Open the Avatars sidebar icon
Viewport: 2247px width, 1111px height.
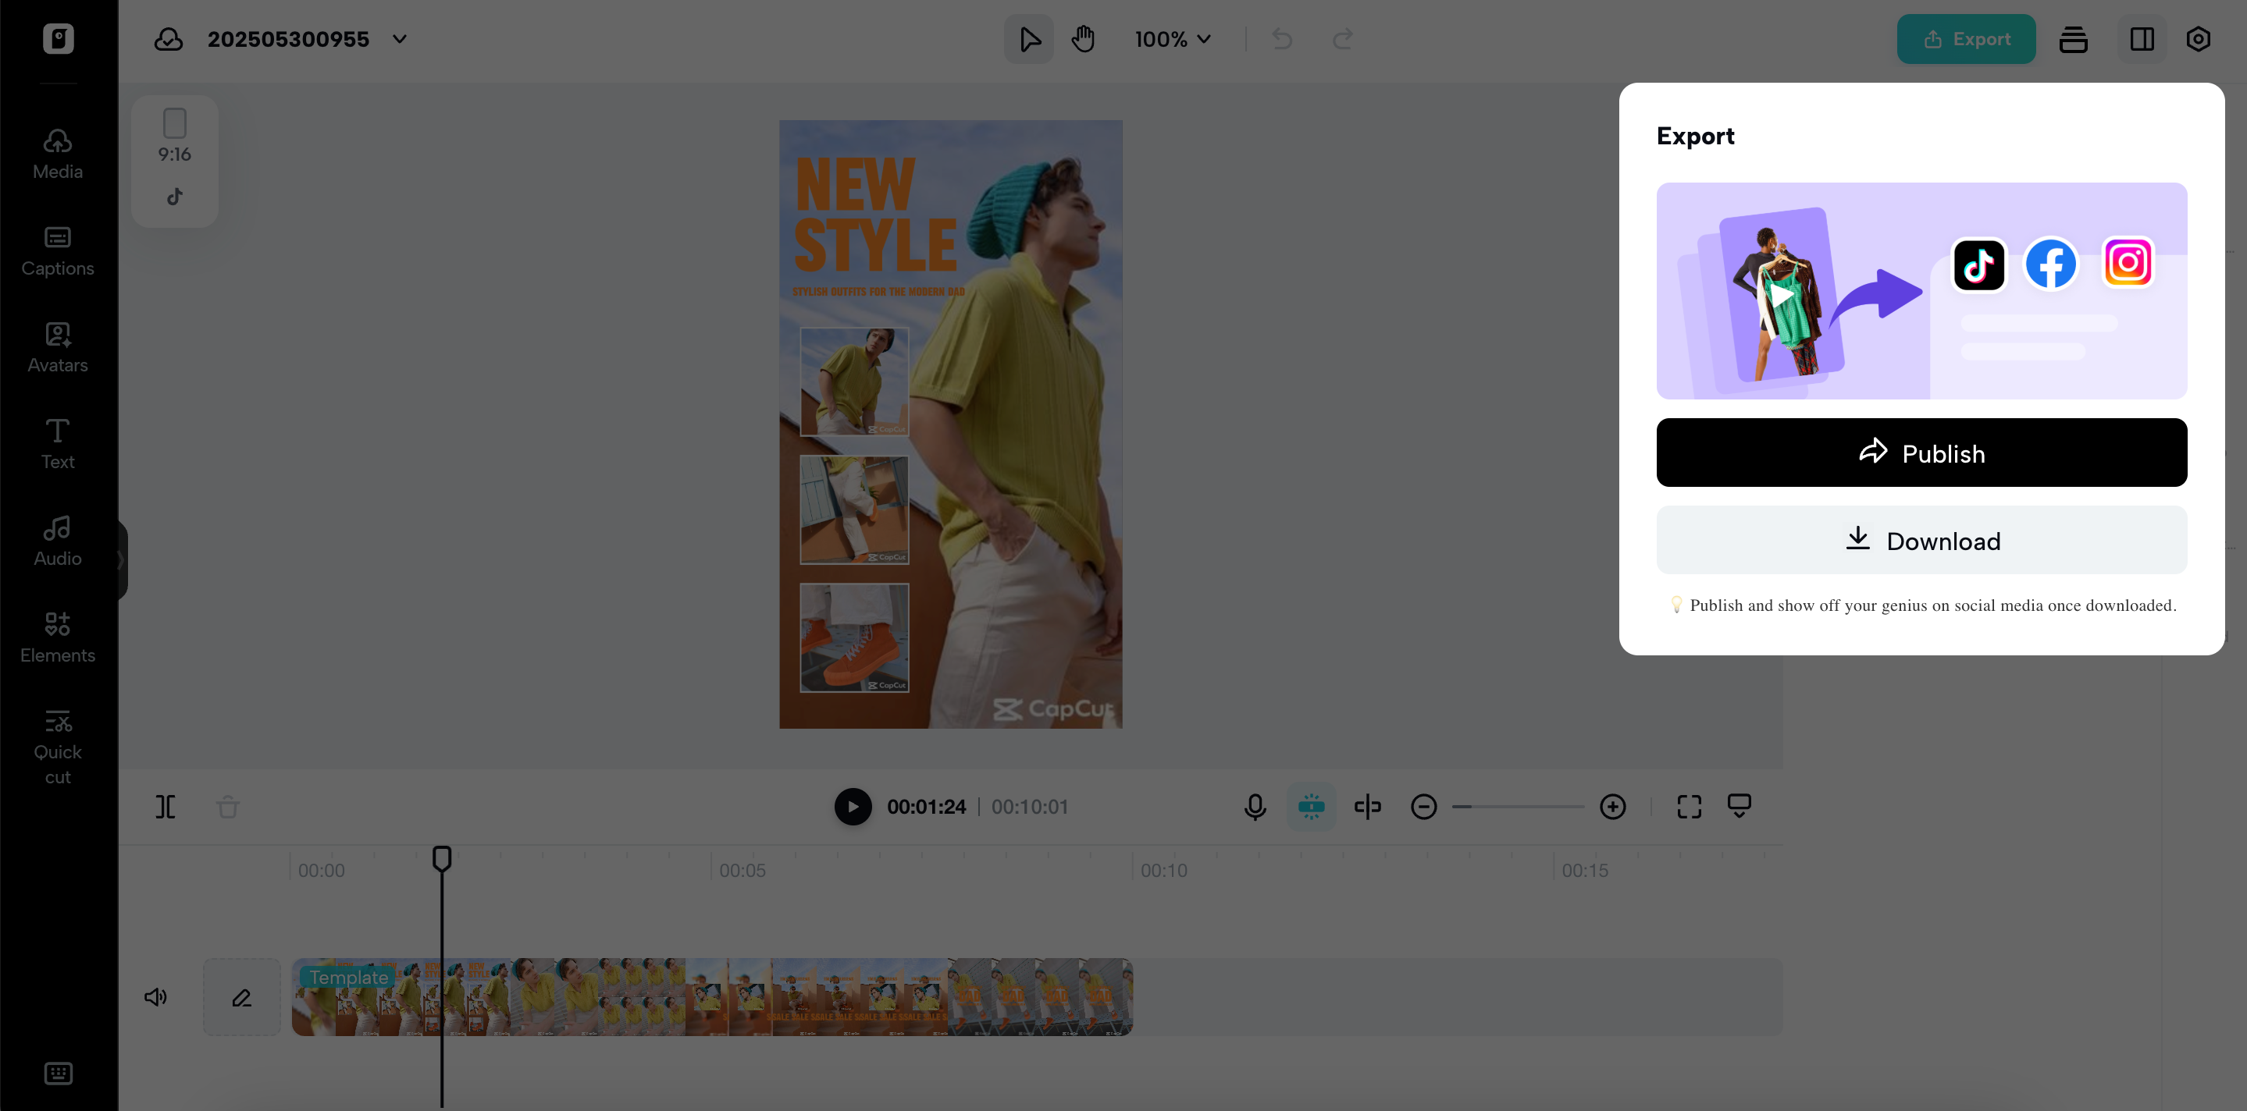[x=58, y=348]
